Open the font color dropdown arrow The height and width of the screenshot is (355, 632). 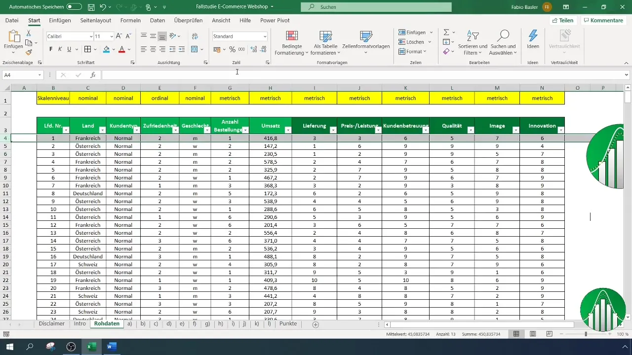click(129, 49)
